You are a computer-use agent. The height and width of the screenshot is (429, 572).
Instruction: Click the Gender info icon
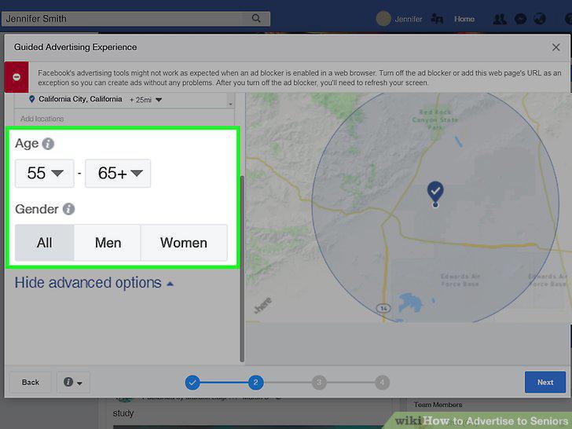coord(68,209)
